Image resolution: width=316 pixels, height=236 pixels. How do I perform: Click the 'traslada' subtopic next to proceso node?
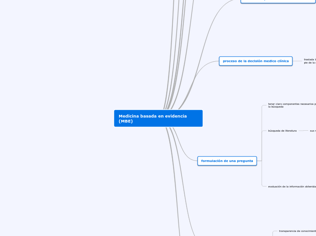(310, 61)
